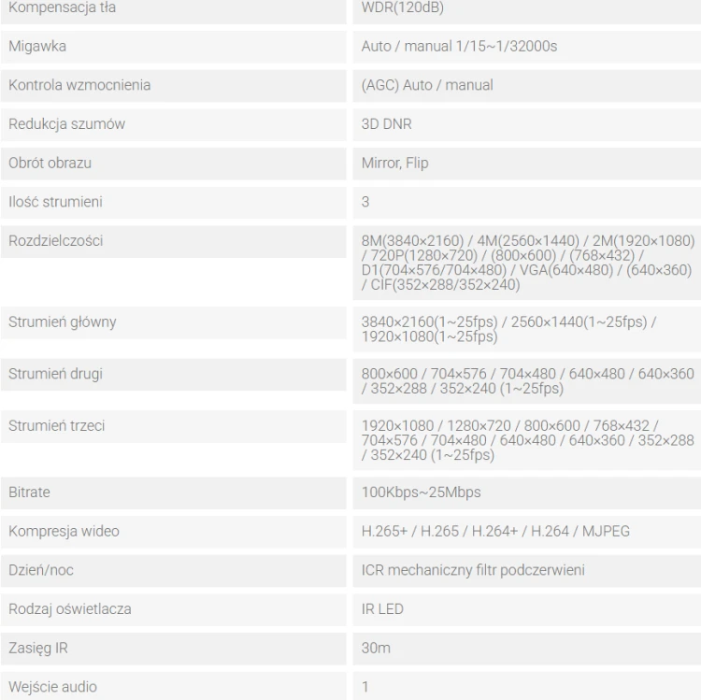701x700 pixels.
Task: Click the Strumień główny label
Action: pyautogui.click(x=62, y=322)
